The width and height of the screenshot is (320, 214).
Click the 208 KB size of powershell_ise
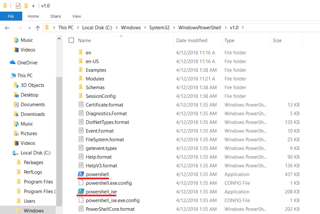(292, 192)
